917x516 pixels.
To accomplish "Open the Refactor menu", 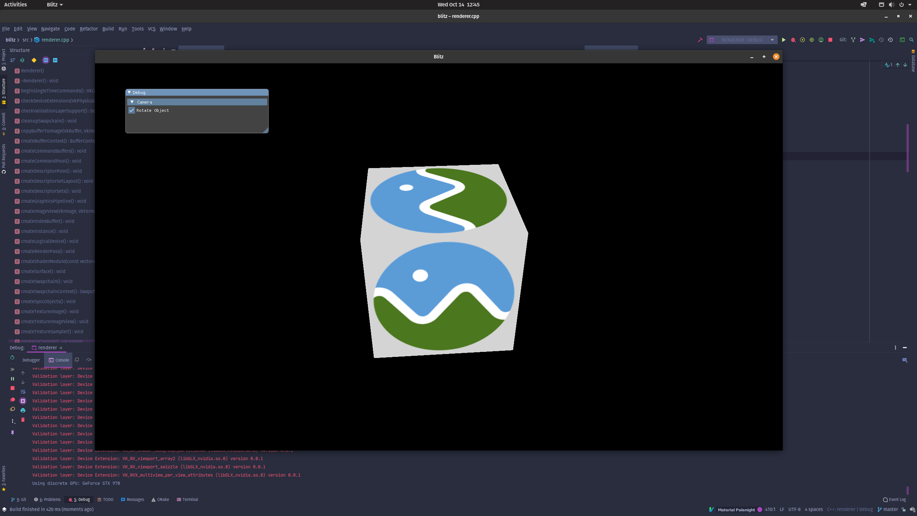I will [88, 29].
